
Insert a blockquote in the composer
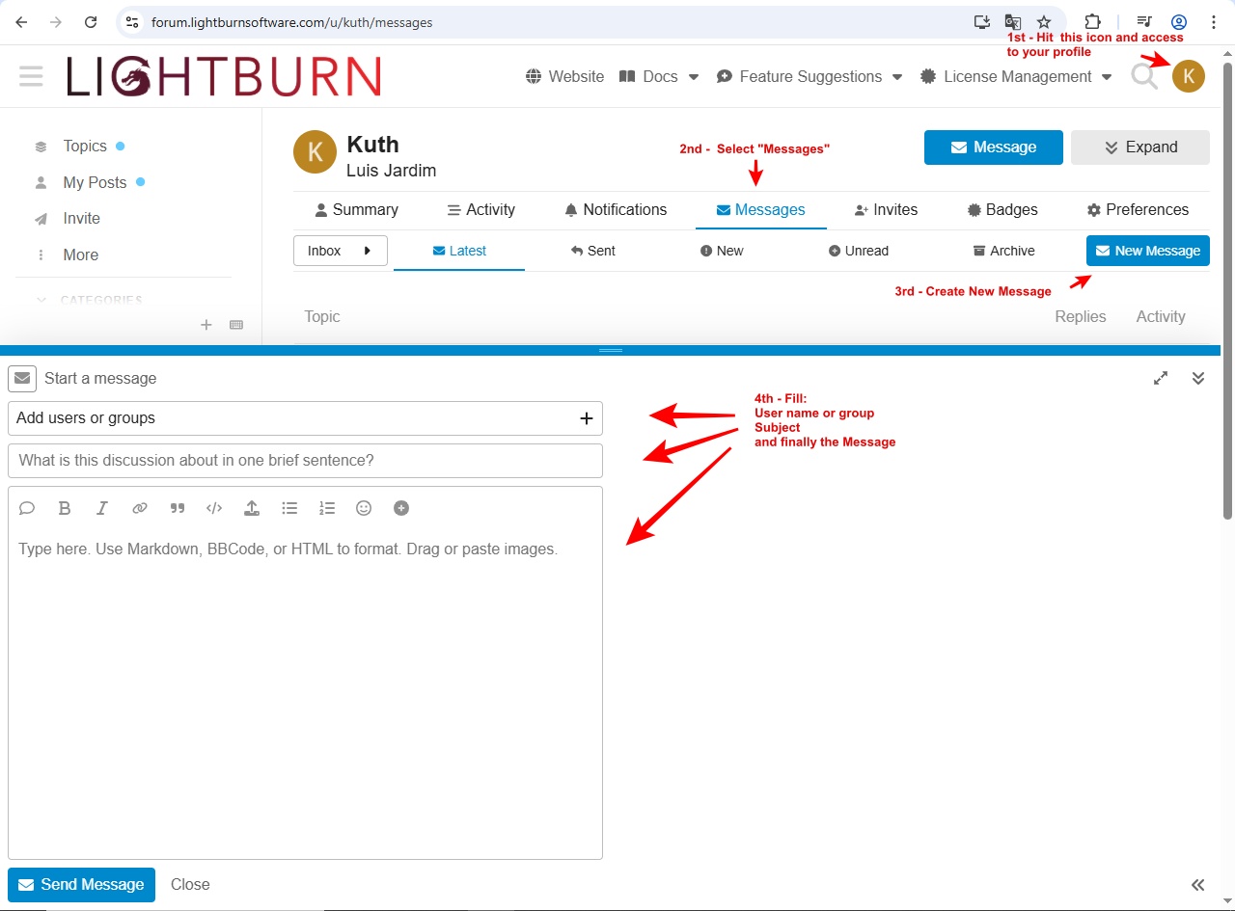(x=178, y=508)
